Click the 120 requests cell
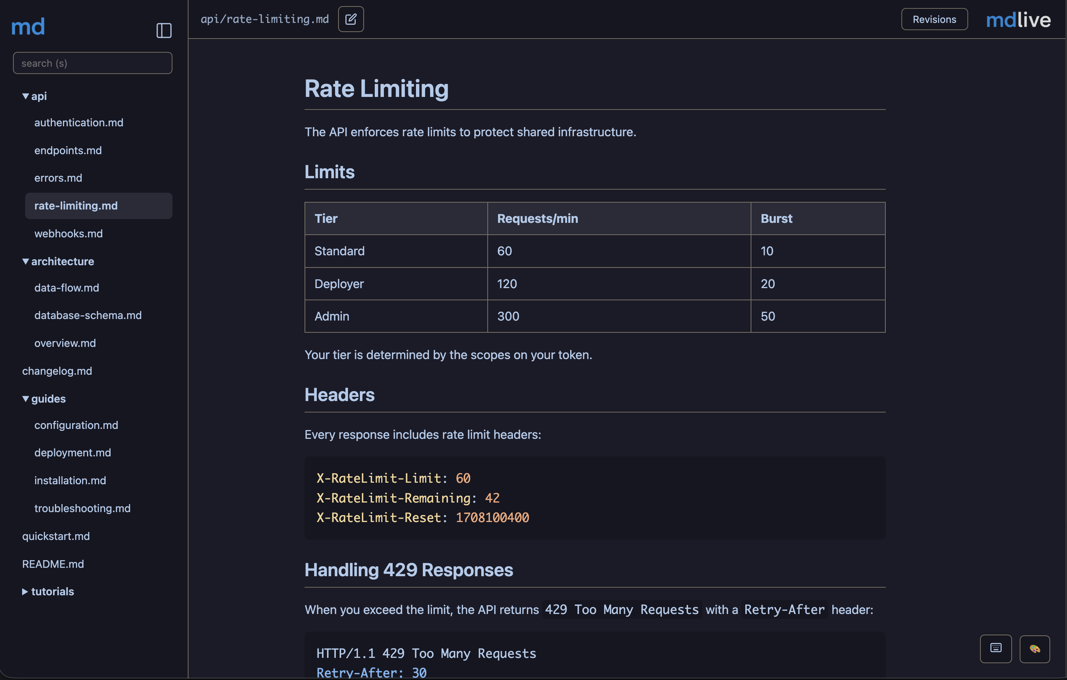 pos(619,284)
